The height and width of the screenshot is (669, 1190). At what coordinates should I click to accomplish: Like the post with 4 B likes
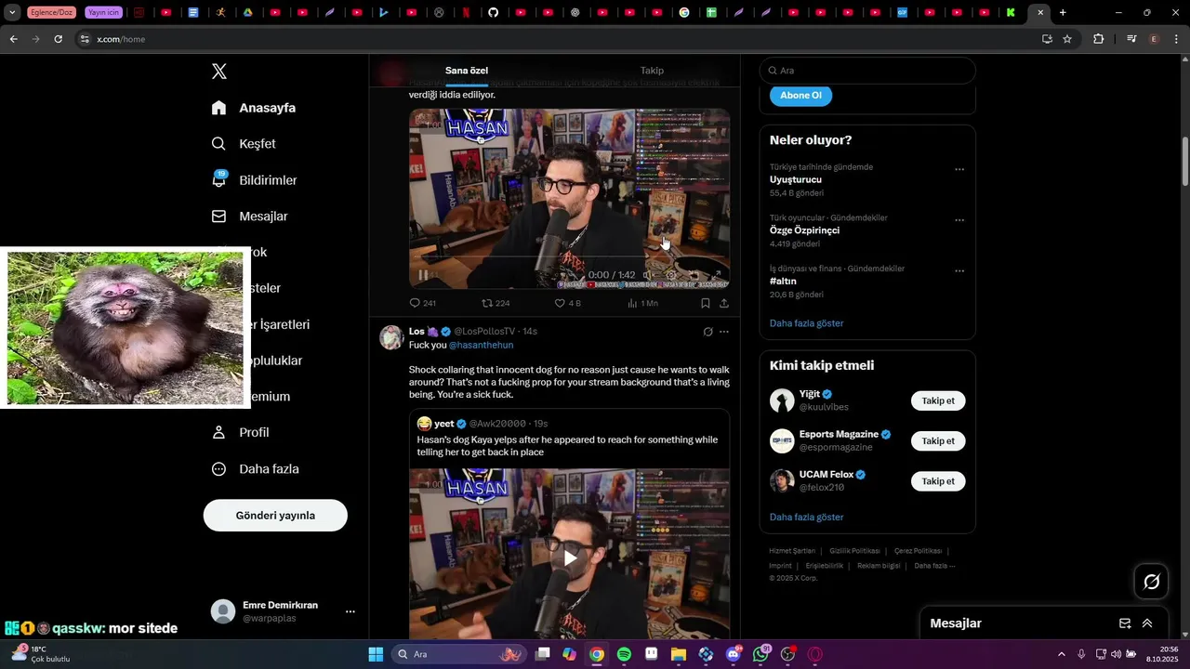point(567,303)
